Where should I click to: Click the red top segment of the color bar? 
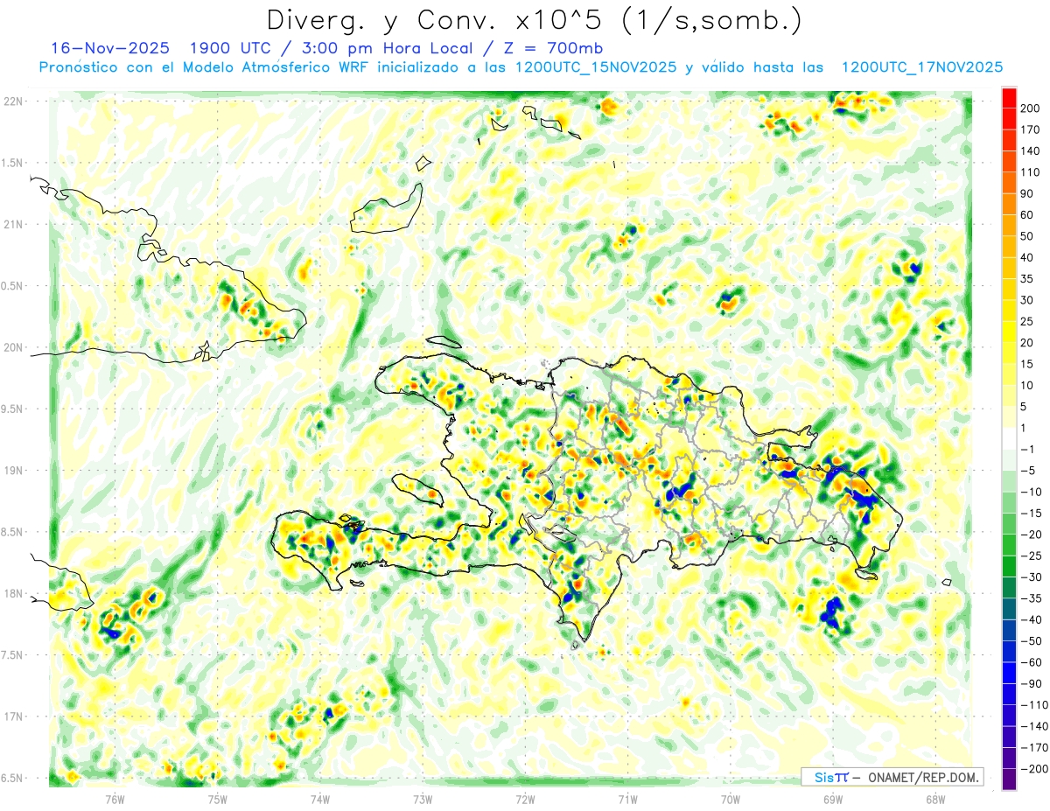pyautogui.click(x=1009, y=97)
